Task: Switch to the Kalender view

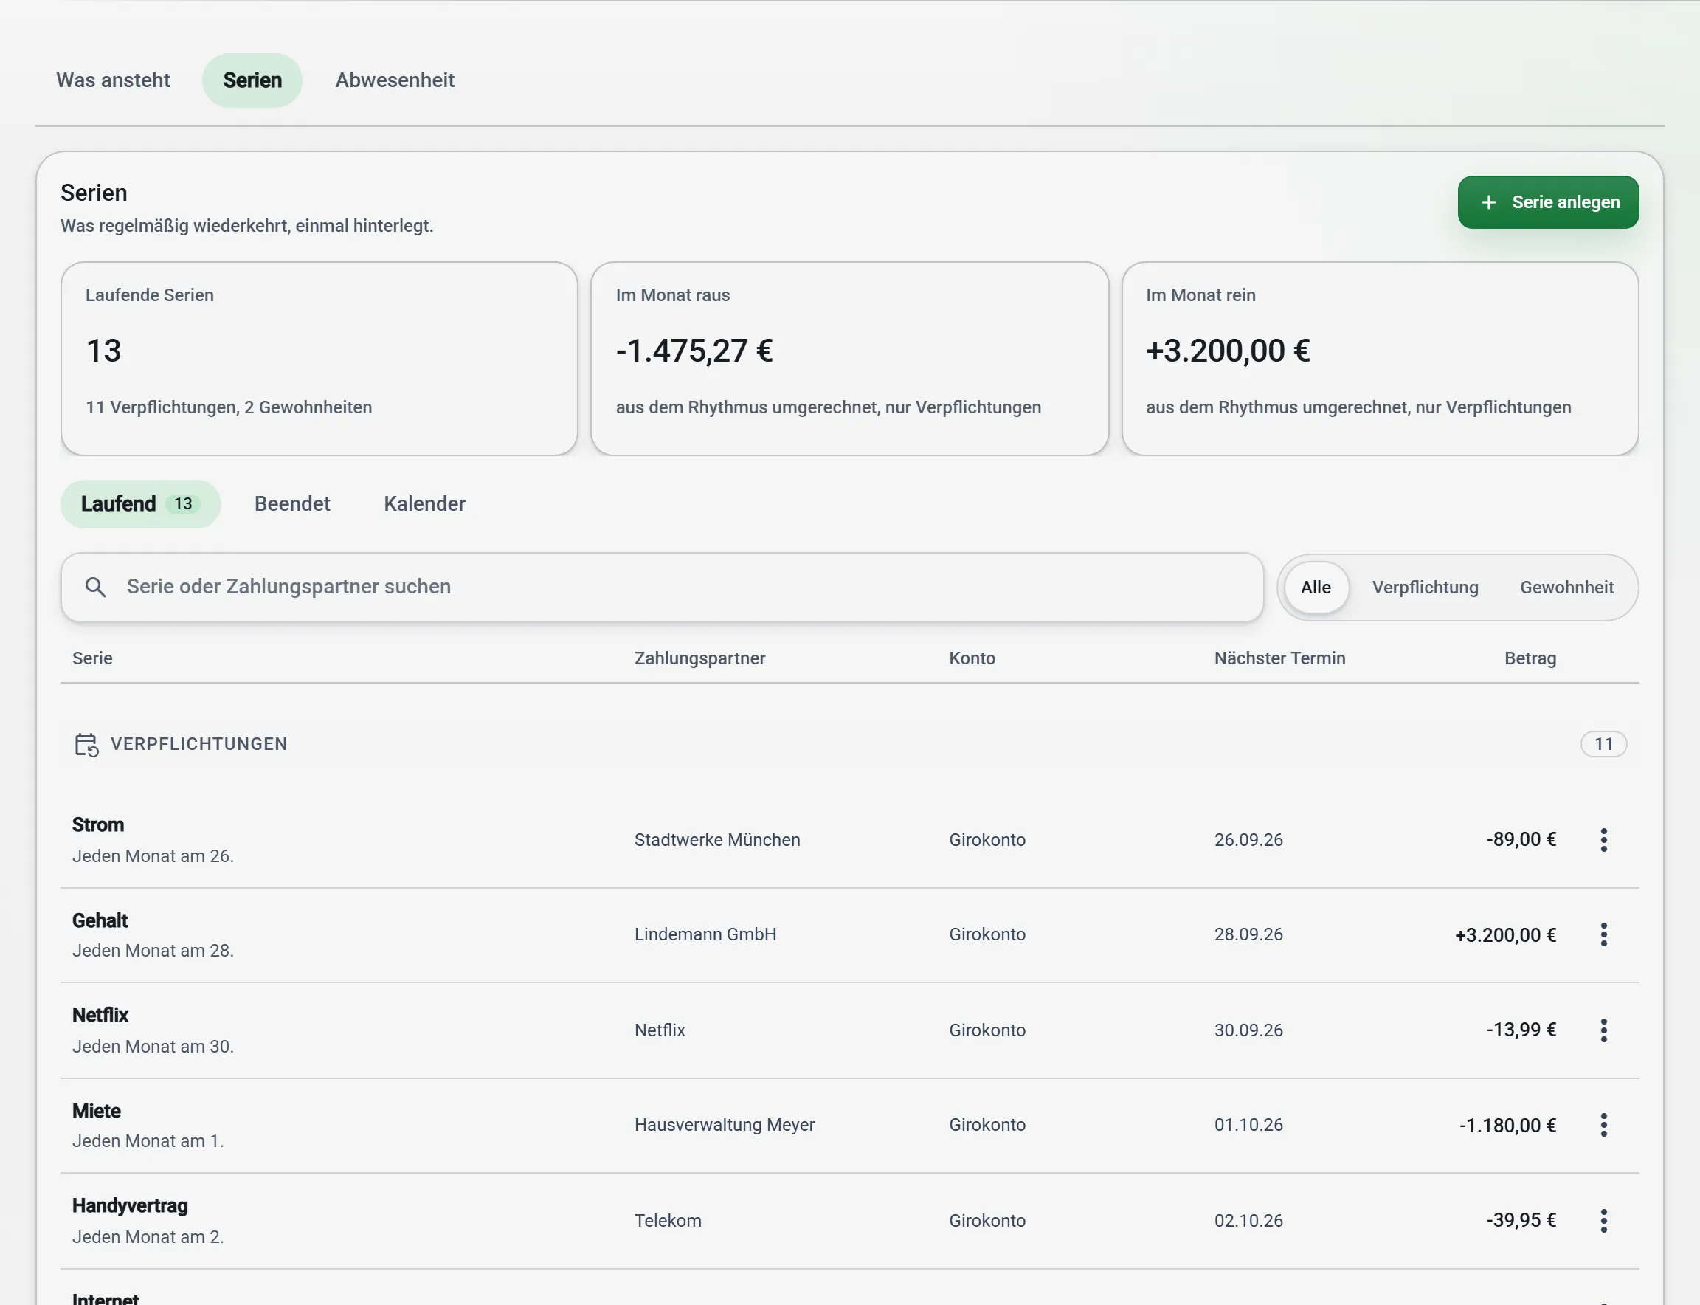Action: click(x=424, y=504)
